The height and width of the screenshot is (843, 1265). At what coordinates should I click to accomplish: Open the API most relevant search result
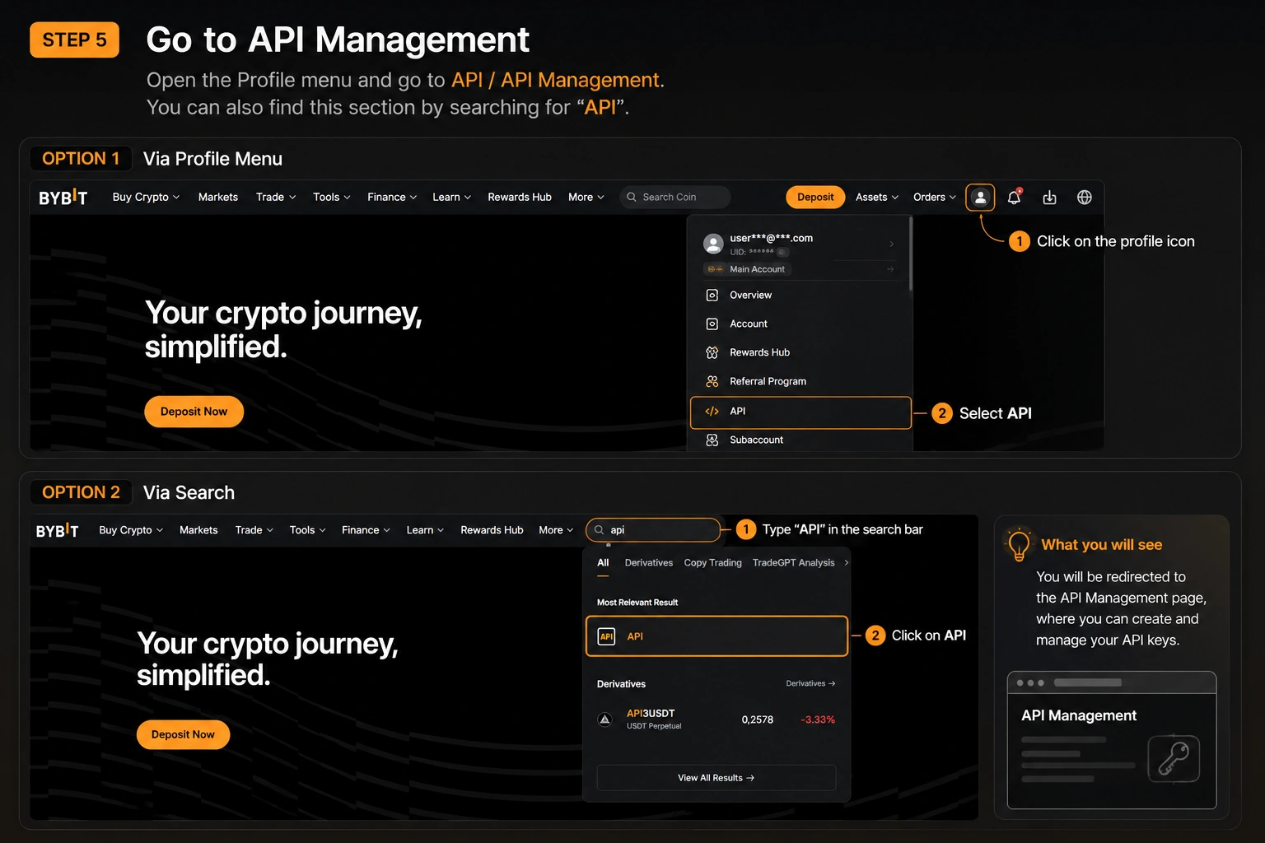(x=717, y=636)
